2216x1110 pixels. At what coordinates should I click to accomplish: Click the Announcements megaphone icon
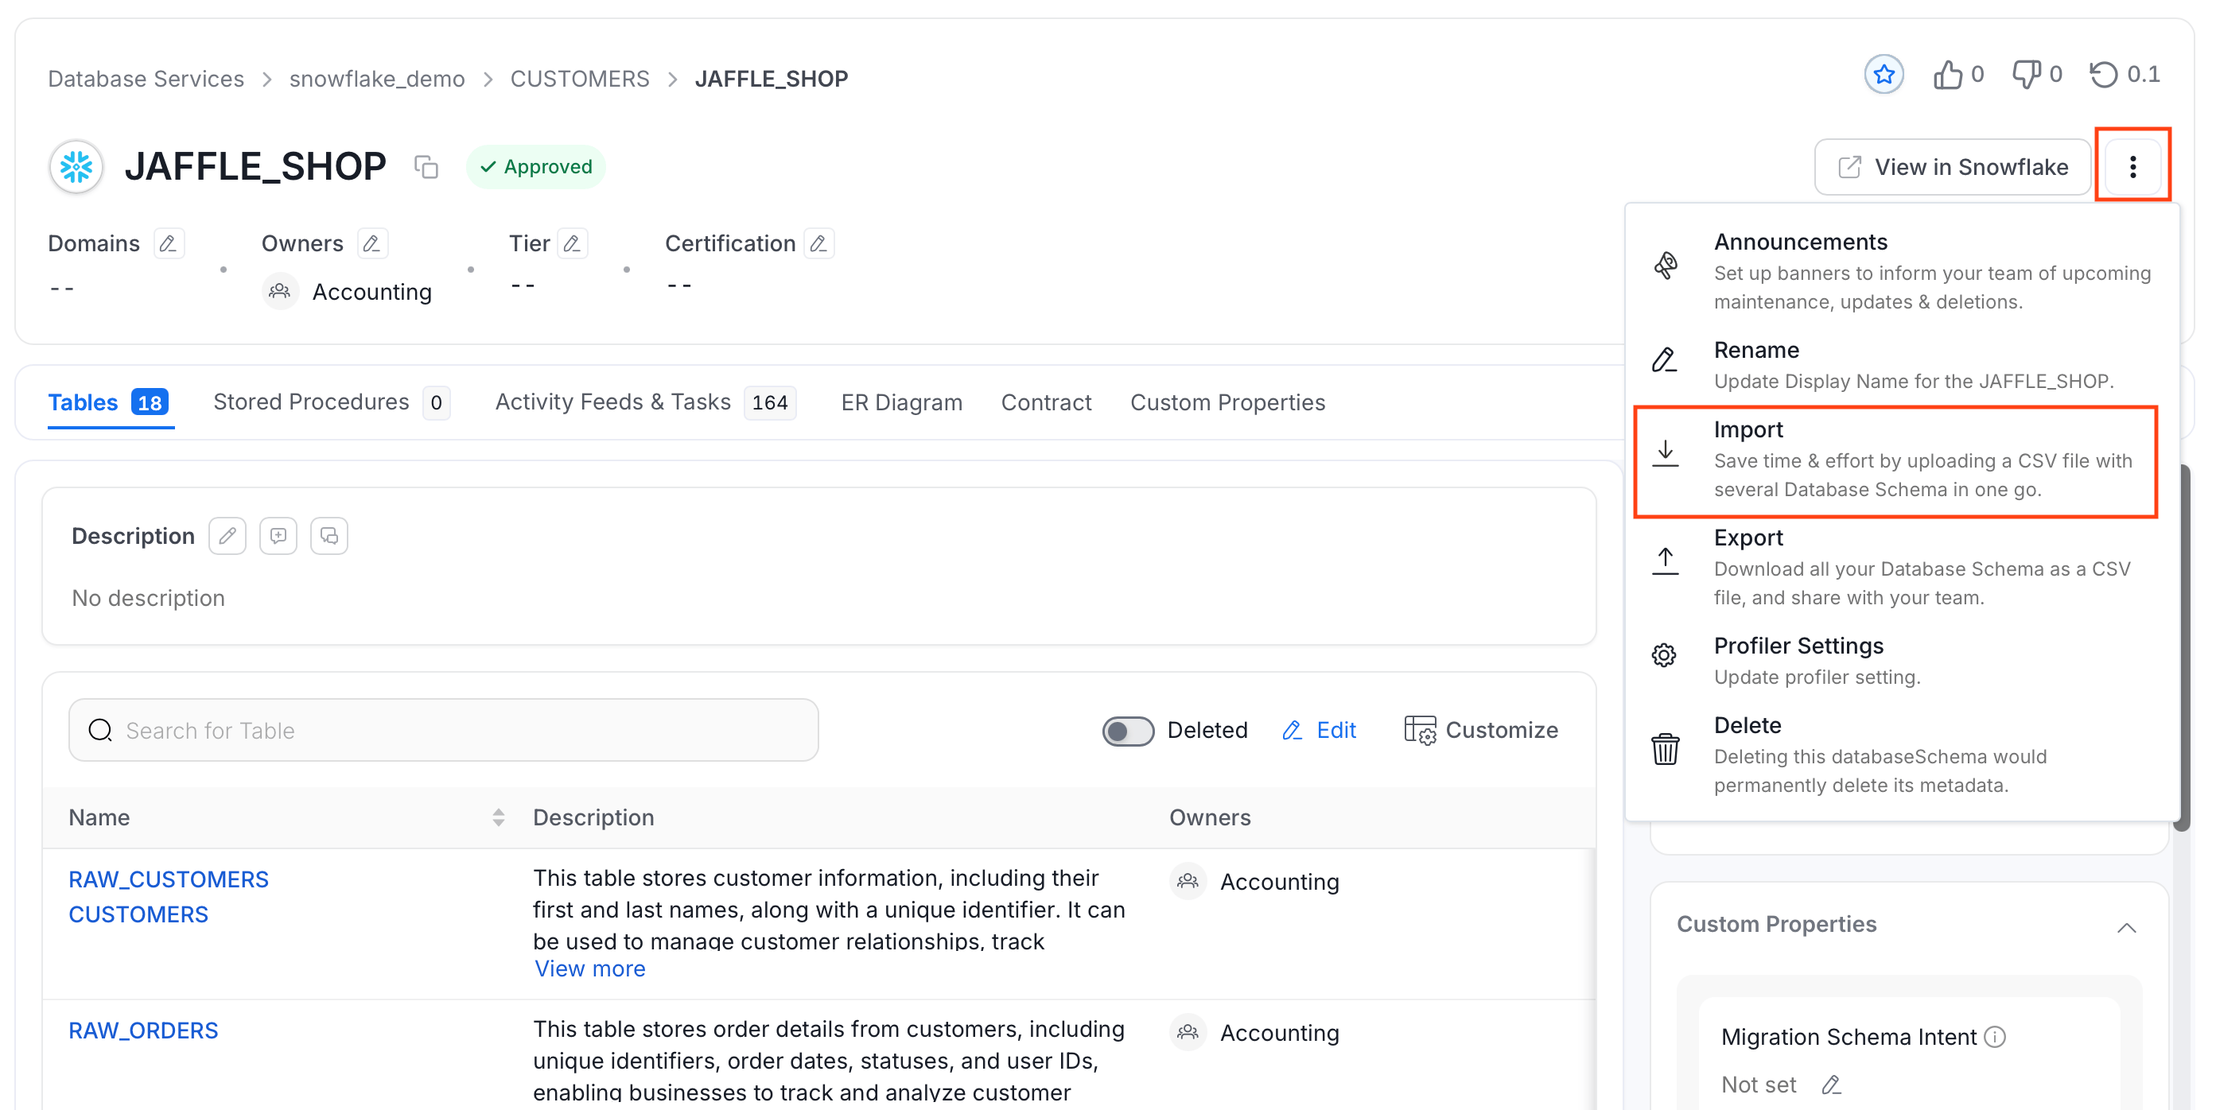[1666, 265]
